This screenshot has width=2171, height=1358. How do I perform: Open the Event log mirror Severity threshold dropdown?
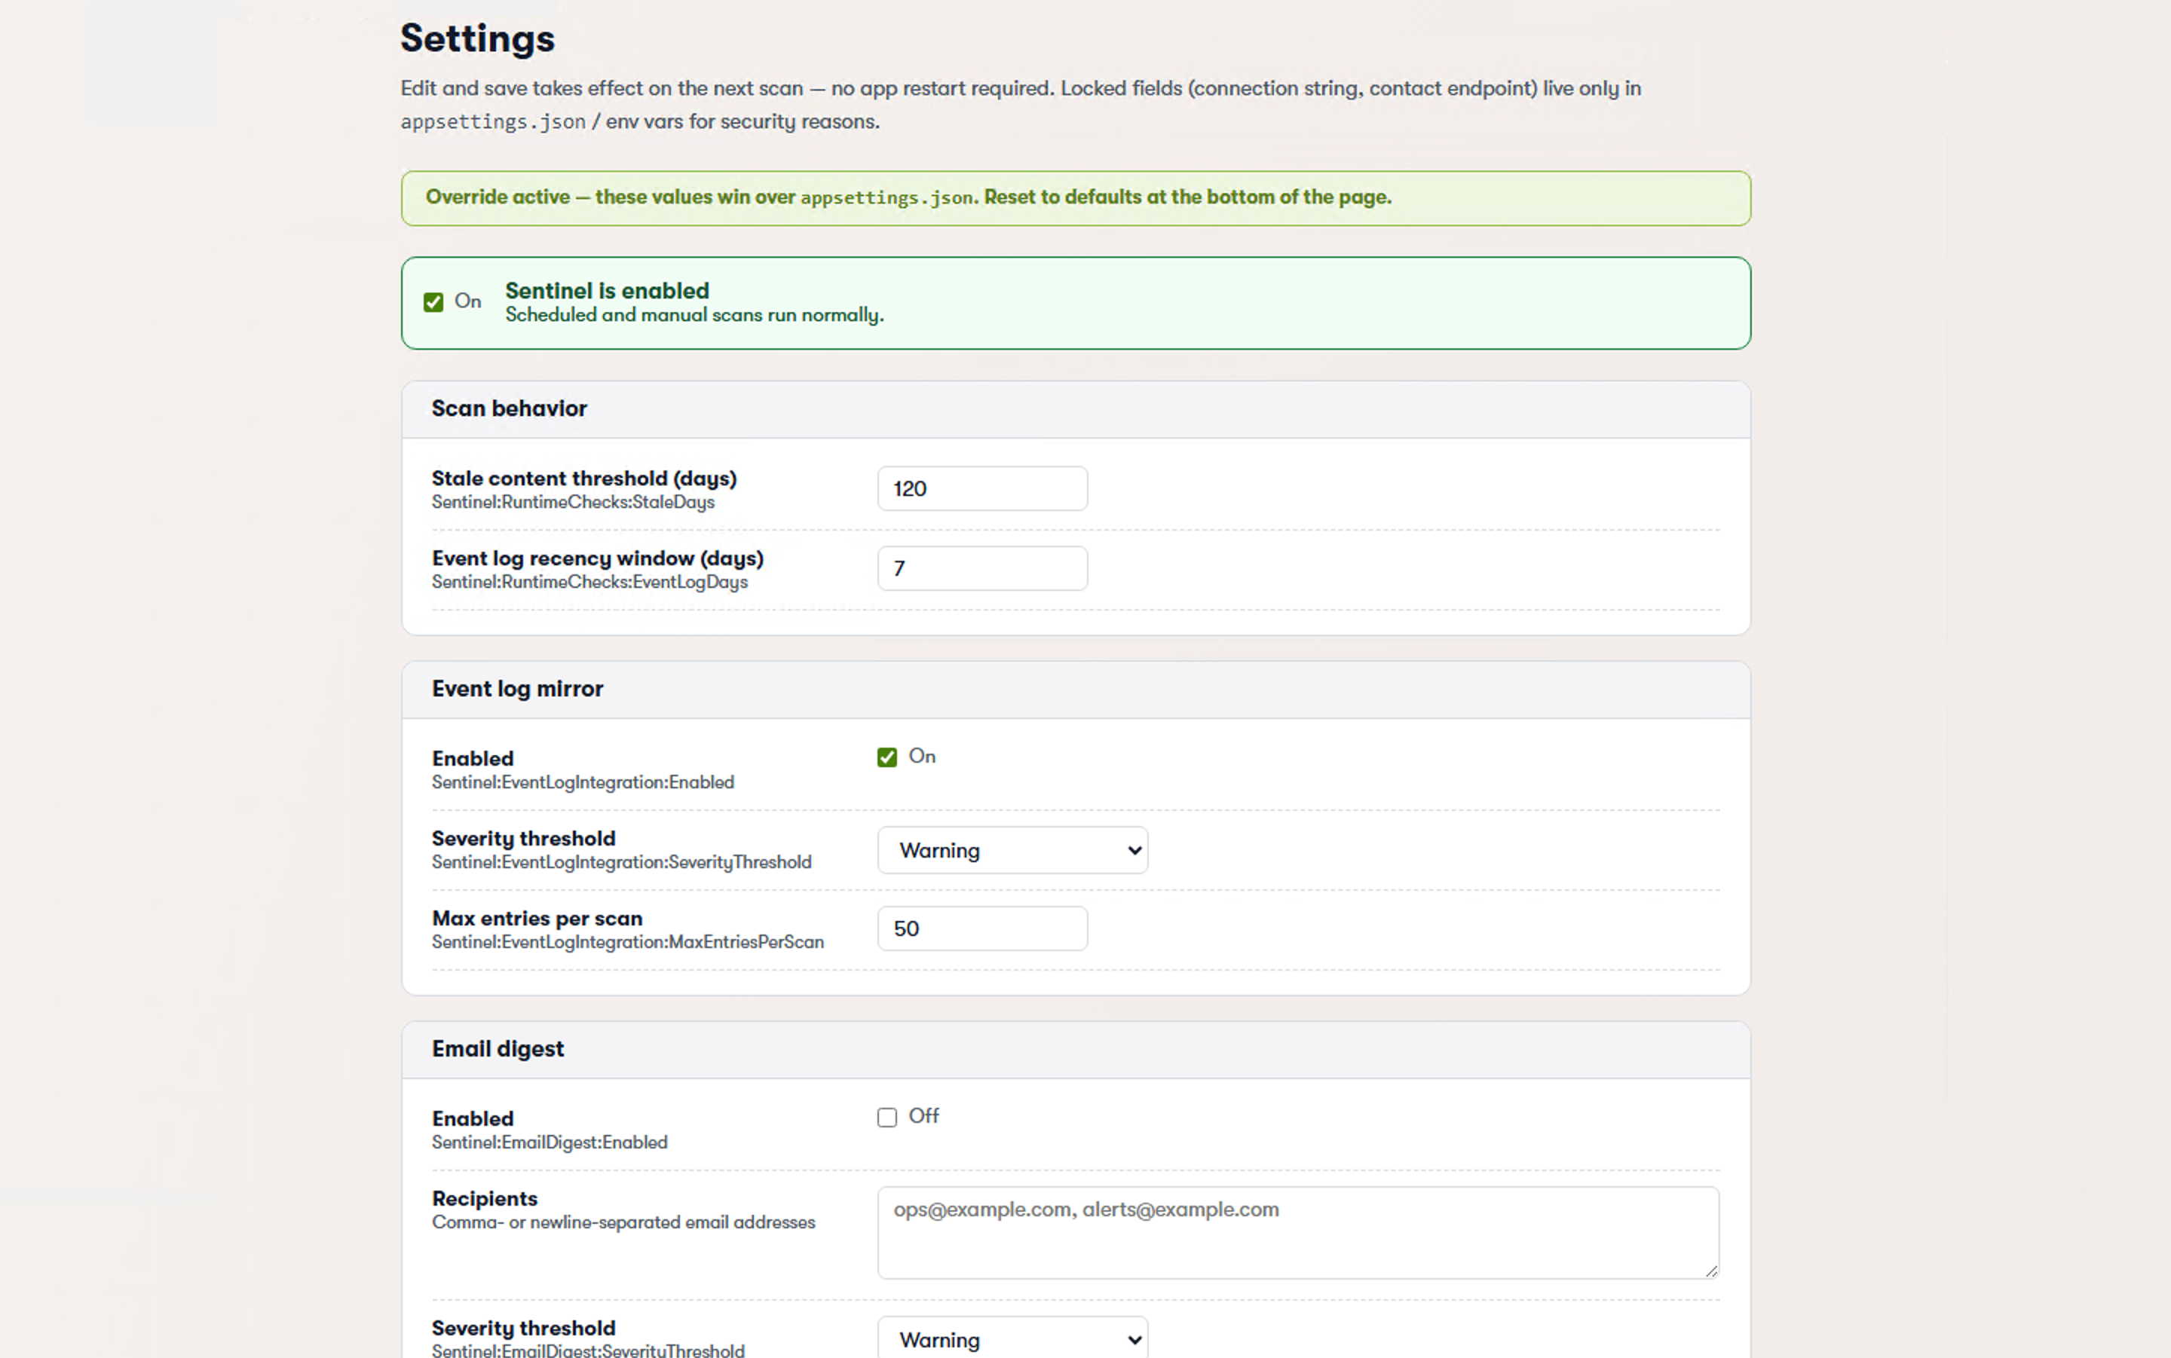pyautogui.click(x=1012, y=849)
